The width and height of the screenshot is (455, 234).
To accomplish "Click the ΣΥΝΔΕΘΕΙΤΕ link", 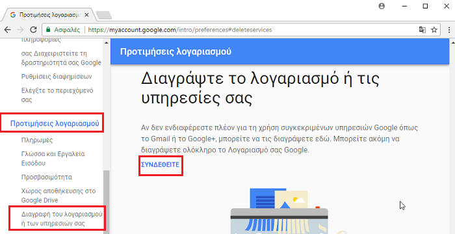I will point(160,164).
